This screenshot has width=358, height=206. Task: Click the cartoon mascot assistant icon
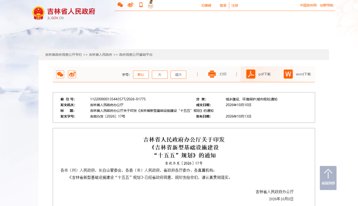coord(150,4)
